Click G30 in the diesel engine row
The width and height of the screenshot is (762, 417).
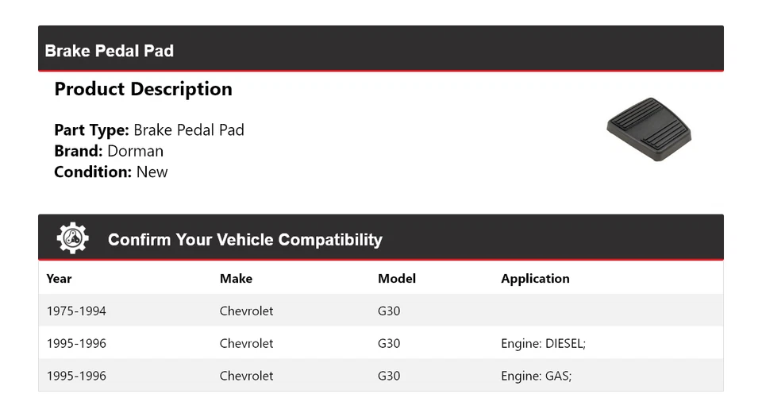coord(389,344)
